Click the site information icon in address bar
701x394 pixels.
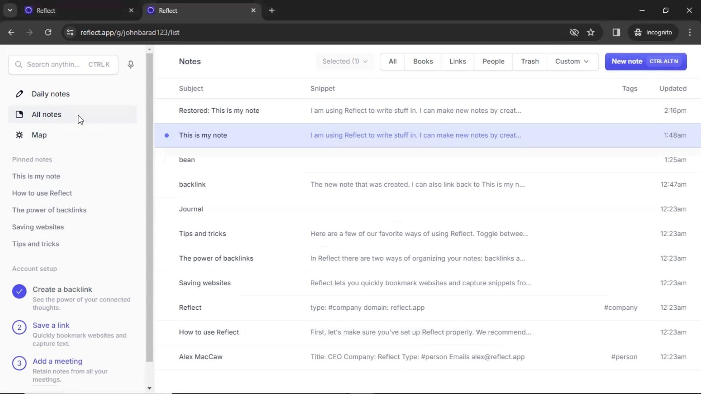coord(70,32)
